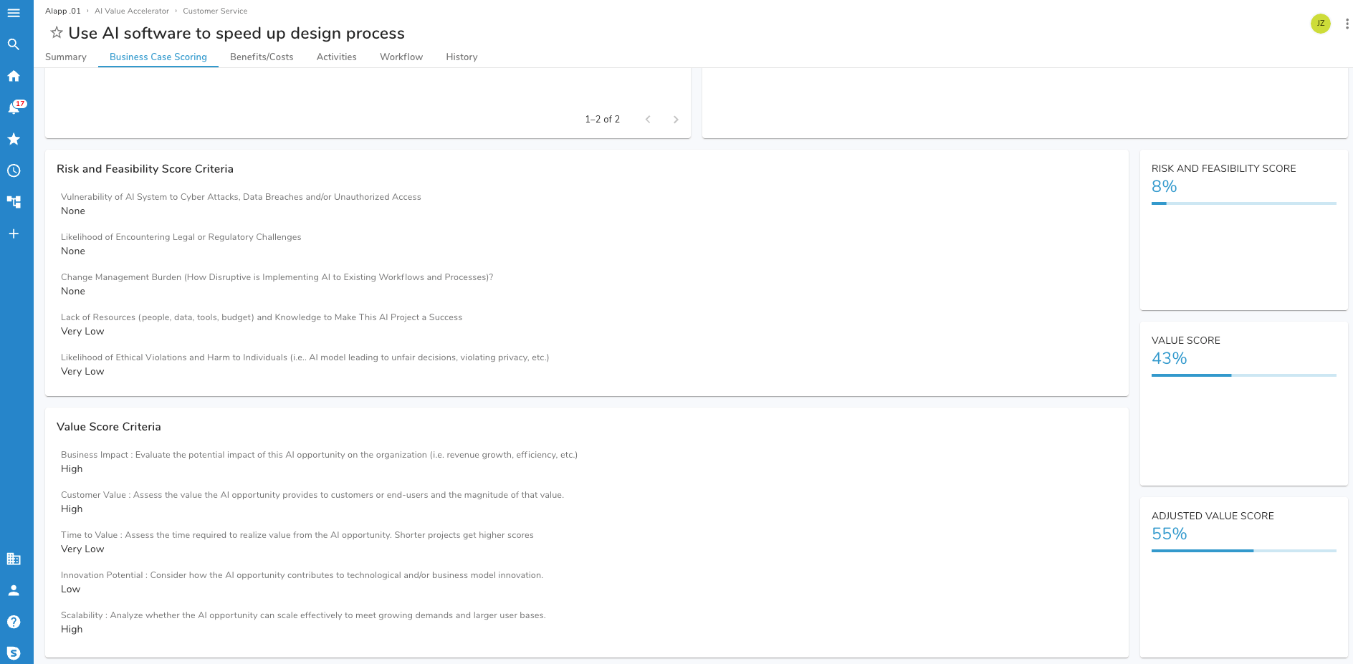Image resolution: width=1353 pixels, height=664 pixels.
Task: Go to Home via the house icon
Action: 14,76
